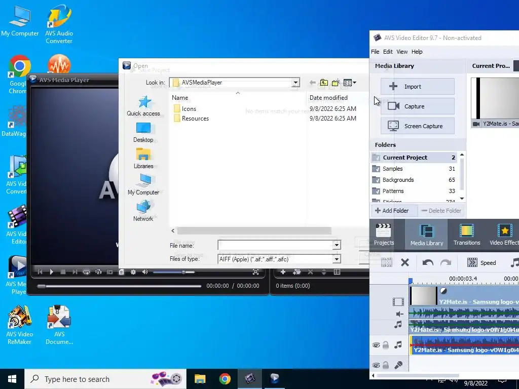Click the playback seek bar in AVS Media Player
The image size is (519, 389).
pos(120,286)
